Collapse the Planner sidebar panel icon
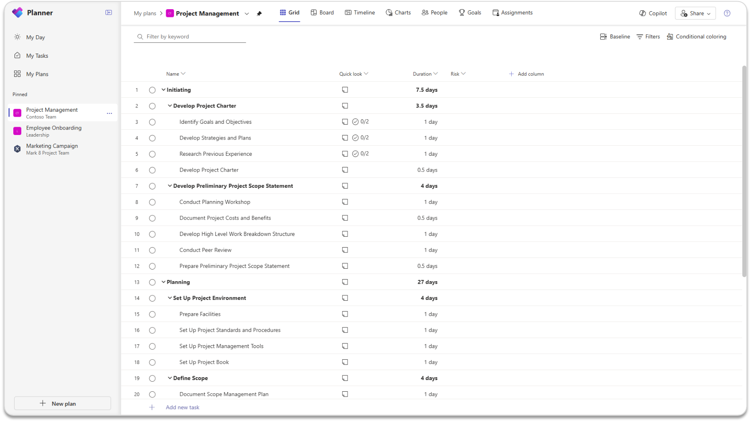The height and width of the screenshot is (422, 751). click(x=108, y=12)
